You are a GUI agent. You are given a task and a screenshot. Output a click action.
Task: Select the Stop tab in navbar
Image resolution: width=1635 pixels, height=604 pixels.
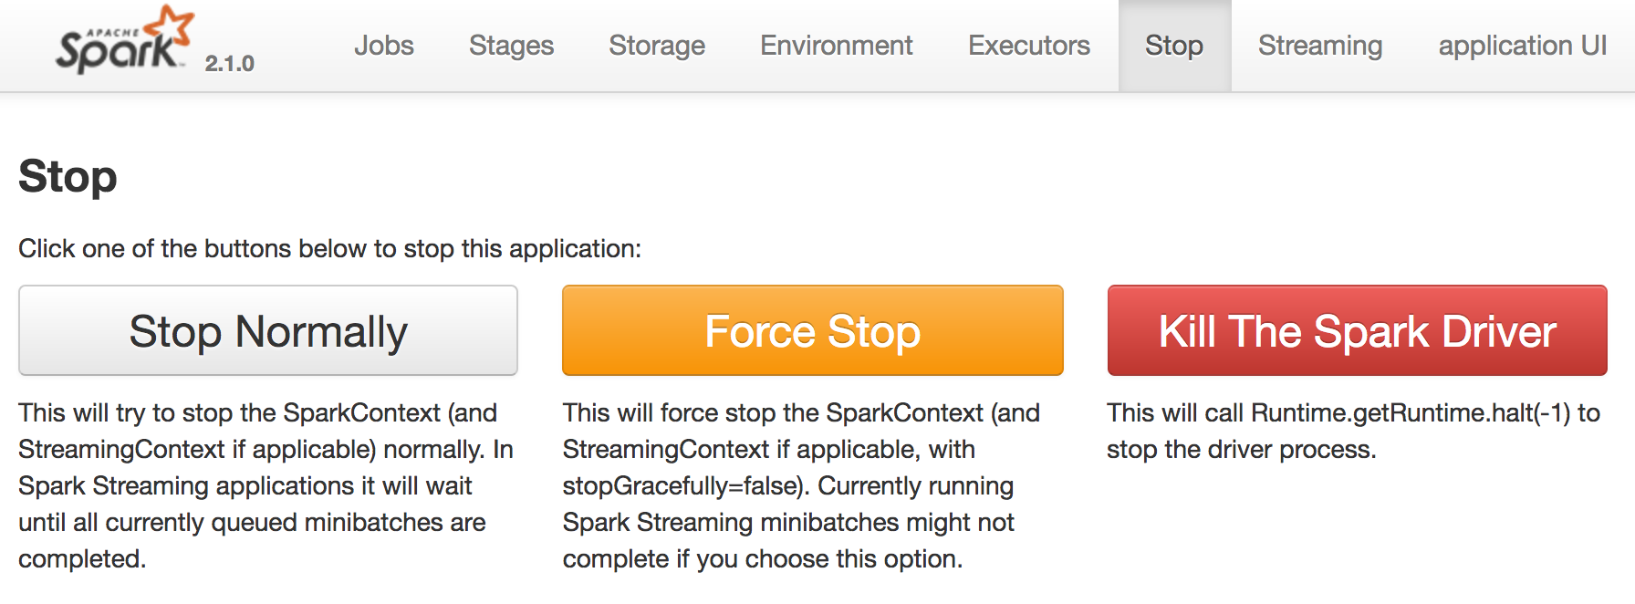[1174, 46]
